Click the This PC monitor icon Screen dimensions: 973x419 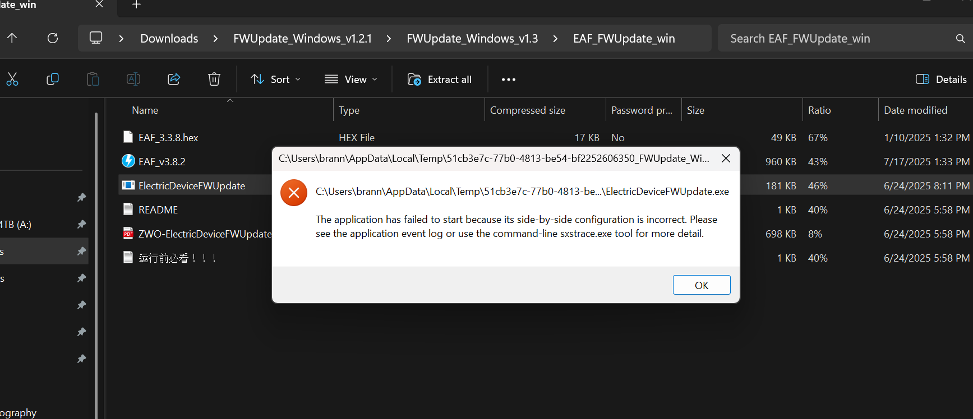(x=96, y=38)
